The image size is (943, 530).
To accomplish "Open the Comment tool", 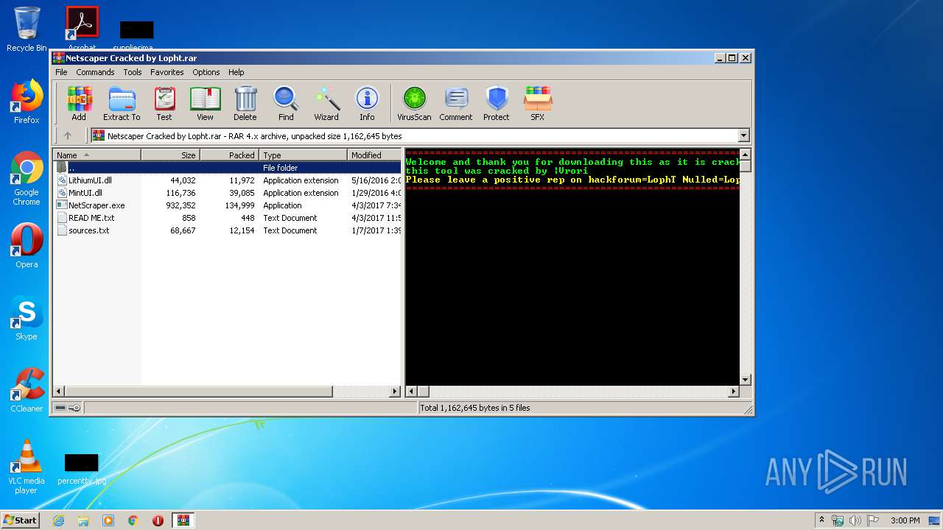I will (456, 103).
